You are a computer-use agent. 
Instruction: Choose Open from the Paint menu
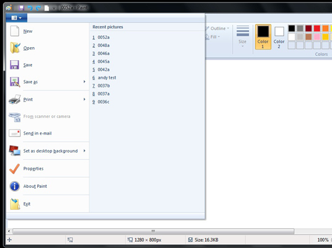(x=47, y=48)
